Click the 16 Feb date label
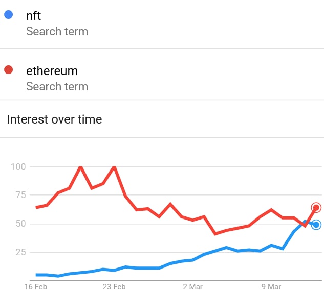Screen dimensions: 324x292 click(36, 286)
